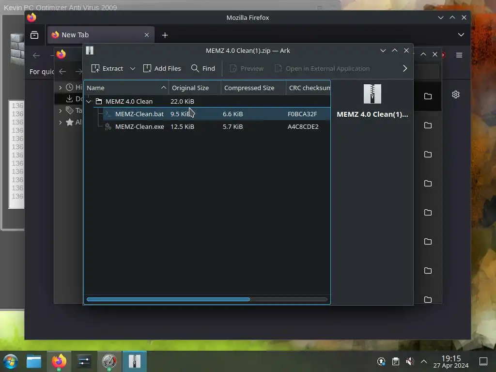Select the New Tab tab in Firefox

[101, 35]
